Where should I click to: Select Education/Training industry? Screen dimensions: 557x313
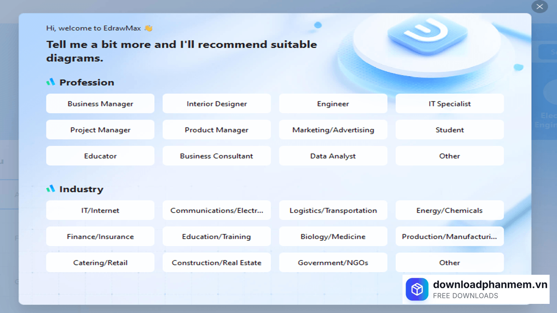point(217,236)
